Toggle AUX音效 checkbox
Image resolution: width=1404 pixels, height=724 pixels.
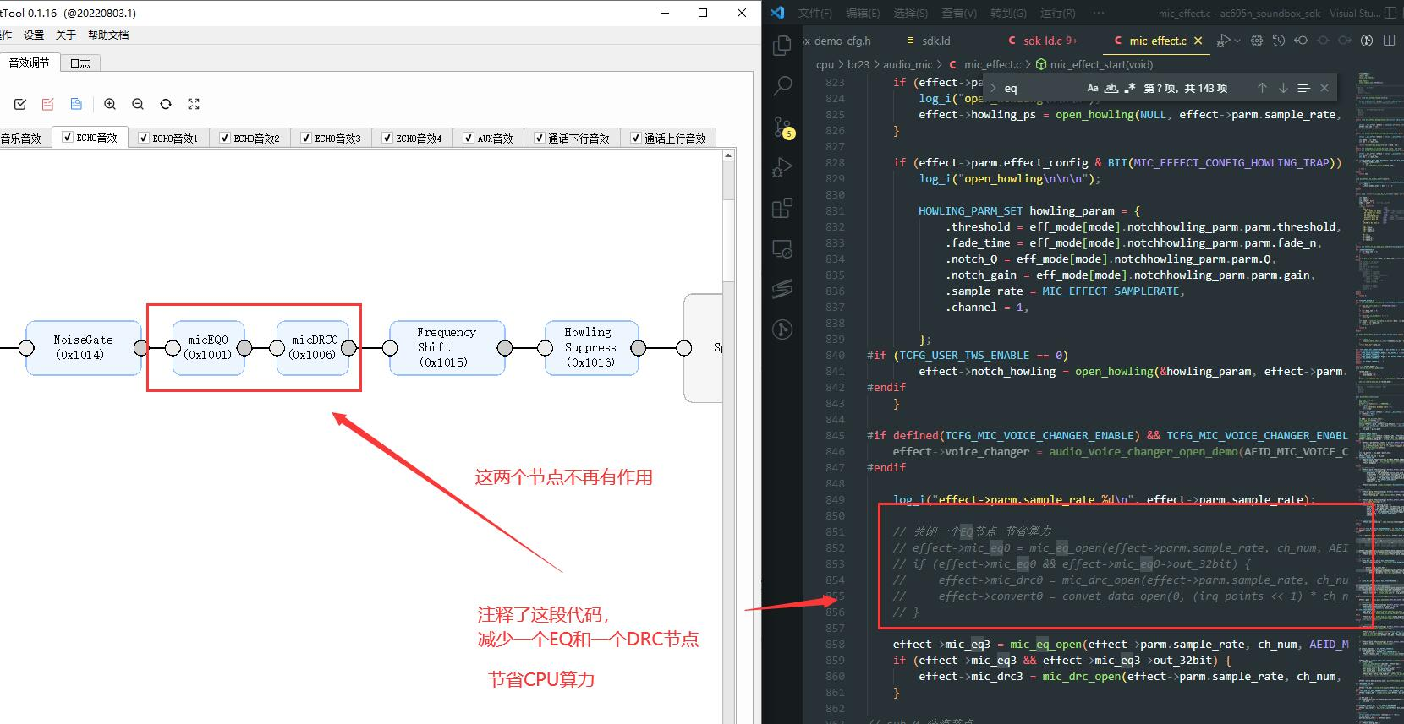point(469,138)
